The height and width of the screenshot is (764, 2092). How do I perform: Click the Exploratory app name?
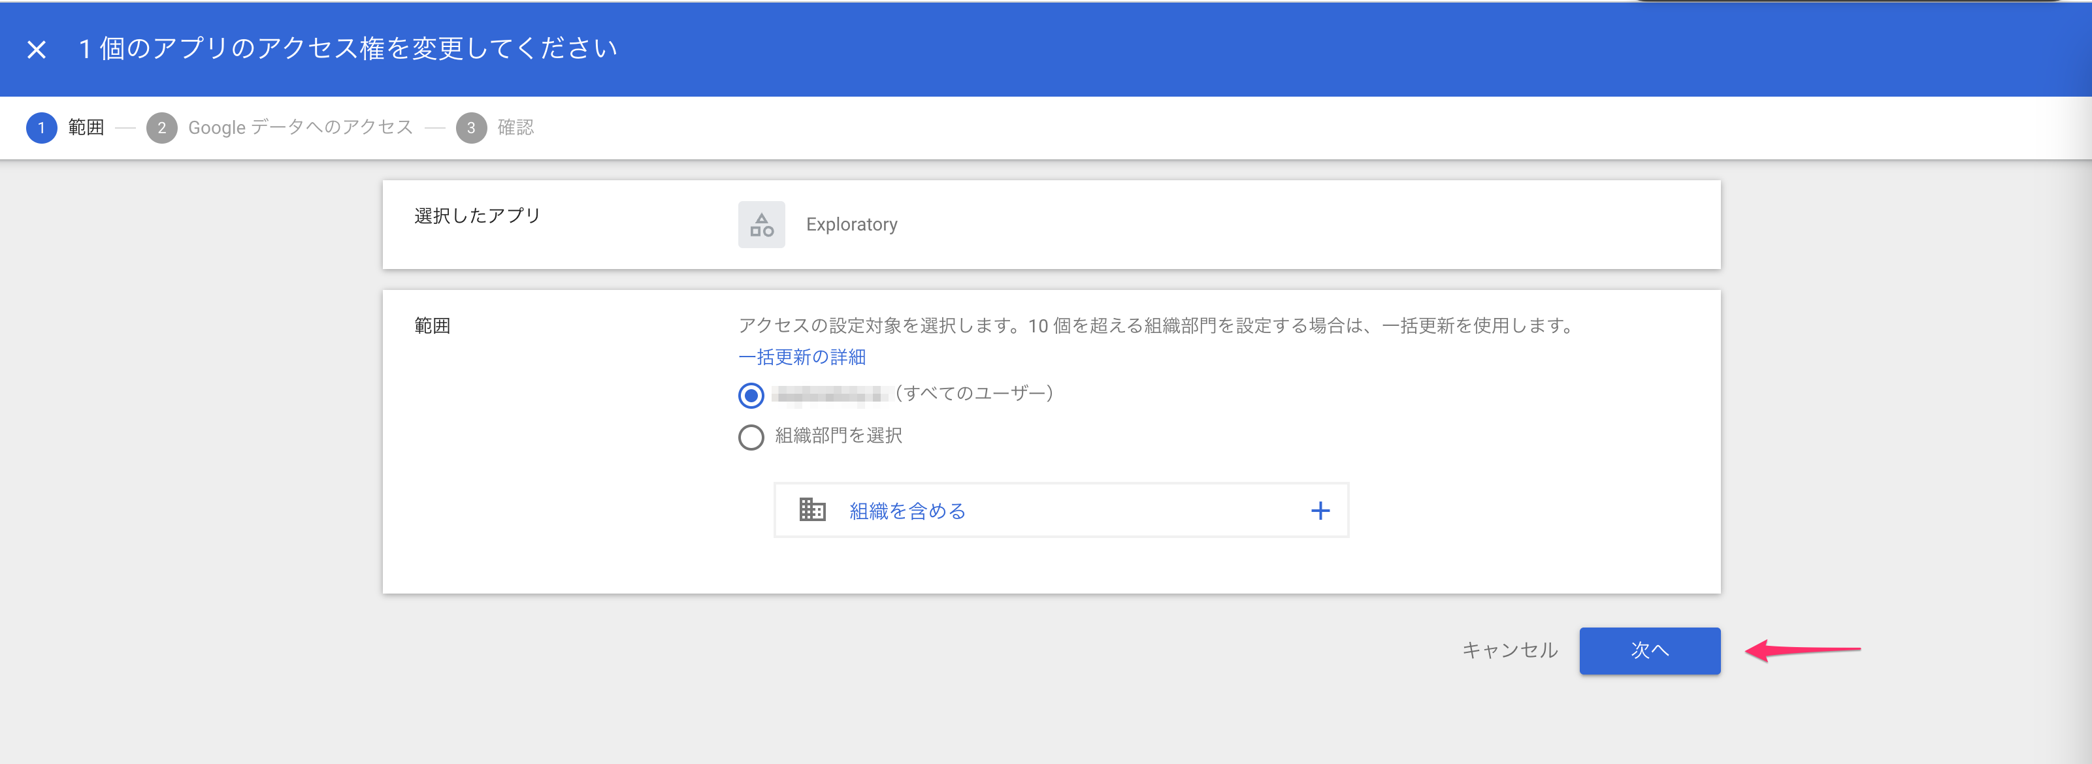[851, 225]
